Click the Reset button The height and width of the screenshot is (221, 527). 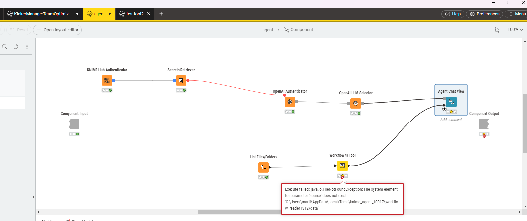tap(19, 30)
